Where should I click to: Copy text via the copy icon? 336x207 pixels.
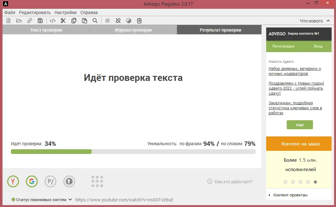(74, 20)
